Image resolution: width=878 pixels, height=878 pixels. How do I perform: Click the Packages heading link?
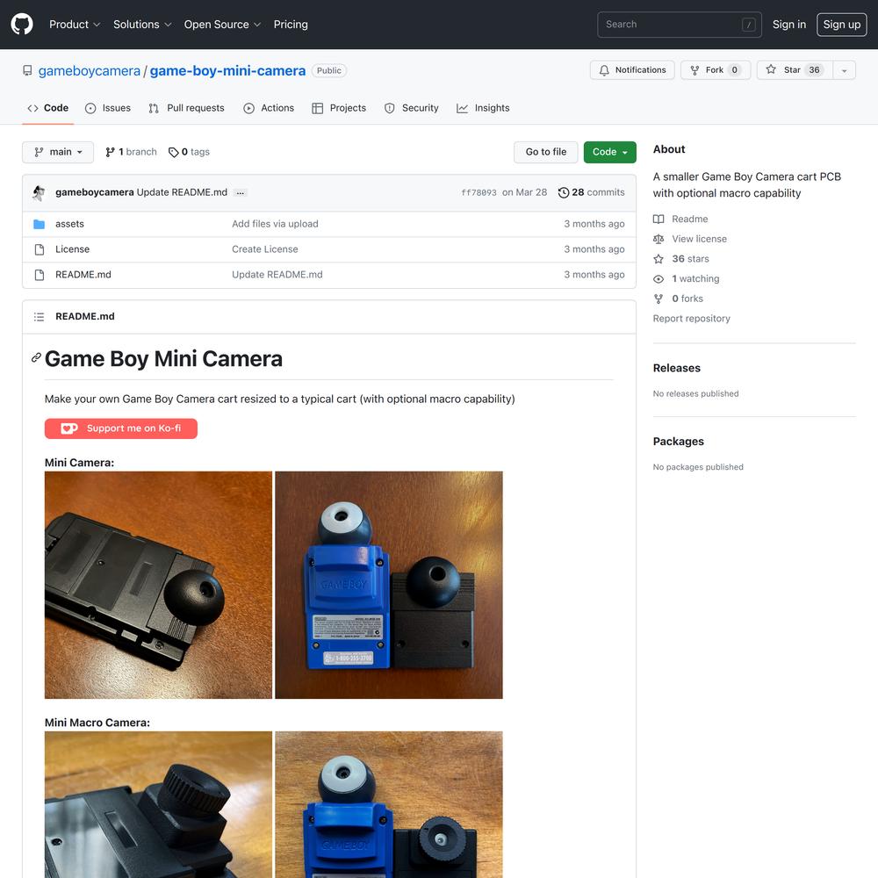click(678, 442)
